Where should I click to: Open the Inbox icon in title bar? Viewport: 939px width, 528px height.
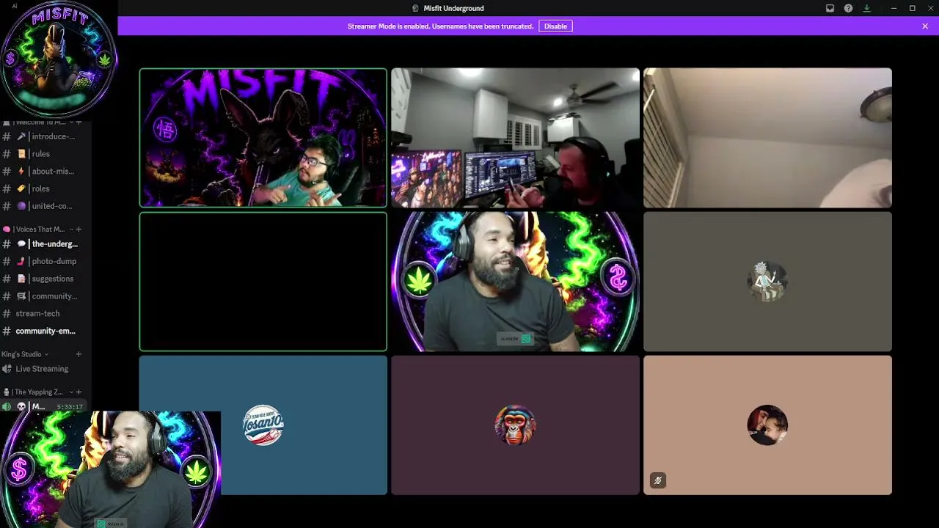tap(830, 8)
